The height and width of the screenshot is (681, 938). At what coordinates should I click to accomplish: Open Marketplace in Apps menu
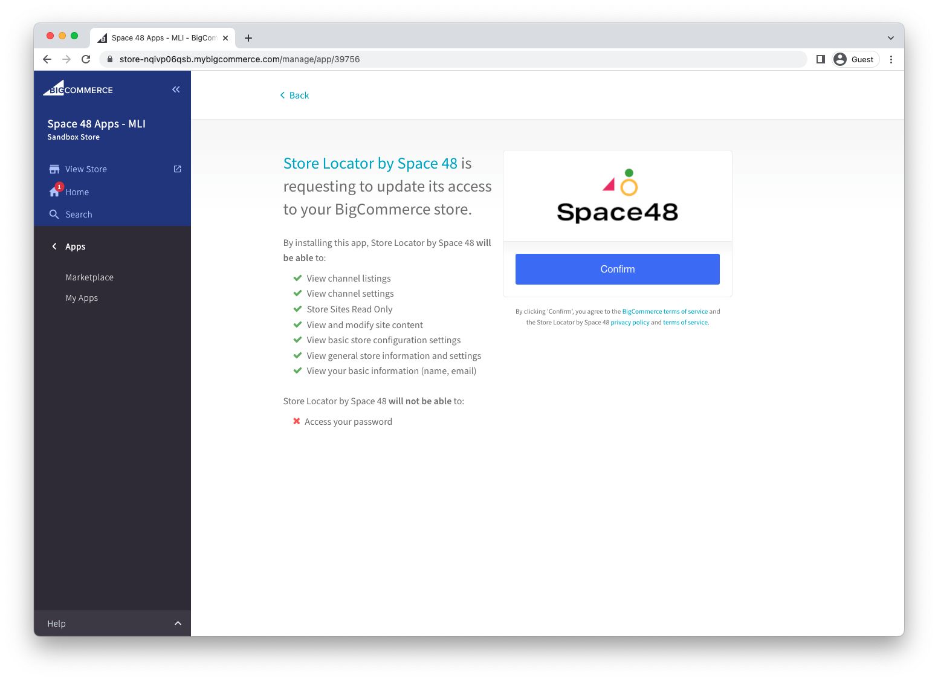[x=89, y=277]
